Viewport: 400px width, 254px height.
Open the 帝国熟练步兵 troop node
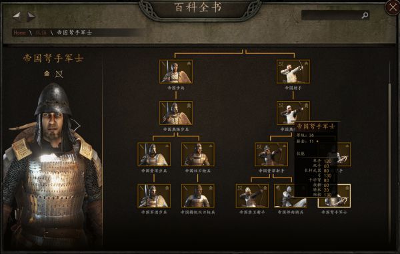(176, 113)
